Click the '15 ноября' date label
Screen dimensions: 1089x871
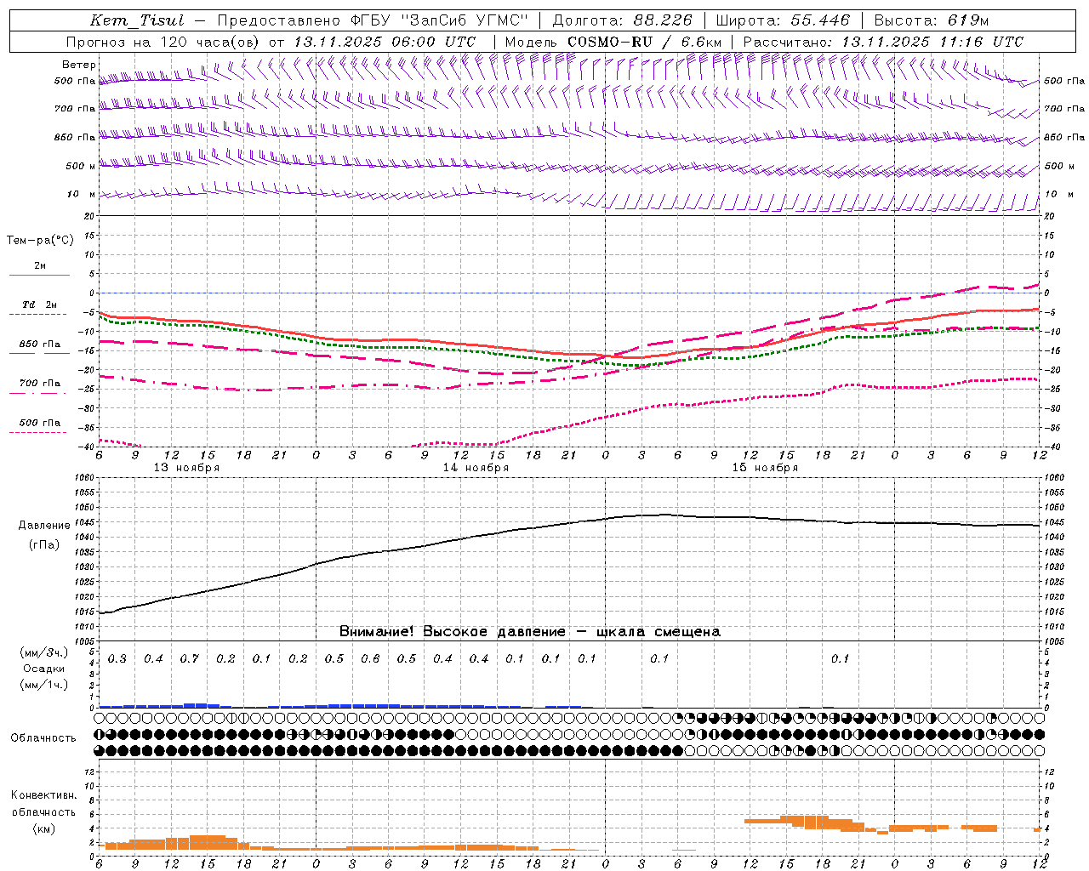[x=765, y=468]
